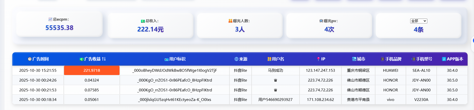Open the 全部 filter dropdown
Viewport: 474px width, 110px height.
pos(419,21)
